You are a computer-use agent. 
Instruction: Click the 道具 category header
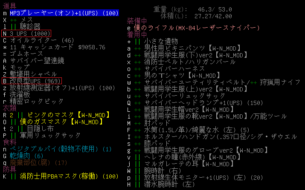9,6
